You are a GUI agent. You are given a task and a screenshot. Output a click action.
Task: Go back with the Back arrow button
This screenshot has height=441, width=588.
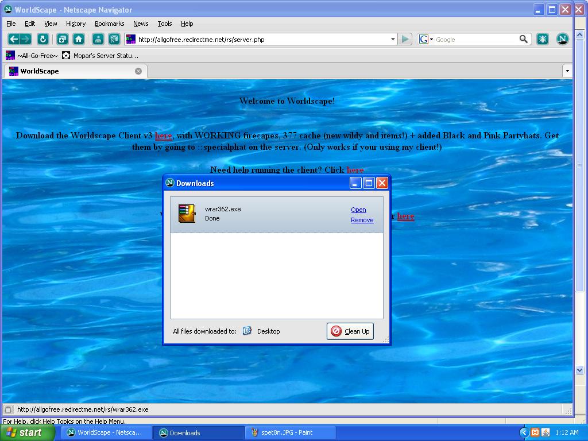coord(14,39)
